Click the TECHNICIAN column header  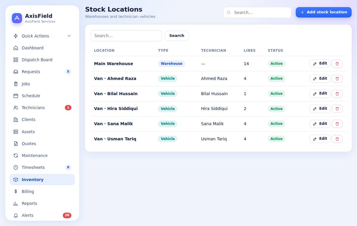214,51
